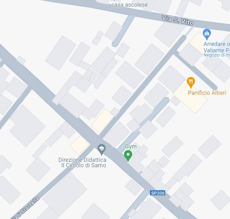This screenshot has height=219, width=230.
Task: Click the blue shopping bag pin for Arredare
Action: pyautogui.click(x=207, y=34)
